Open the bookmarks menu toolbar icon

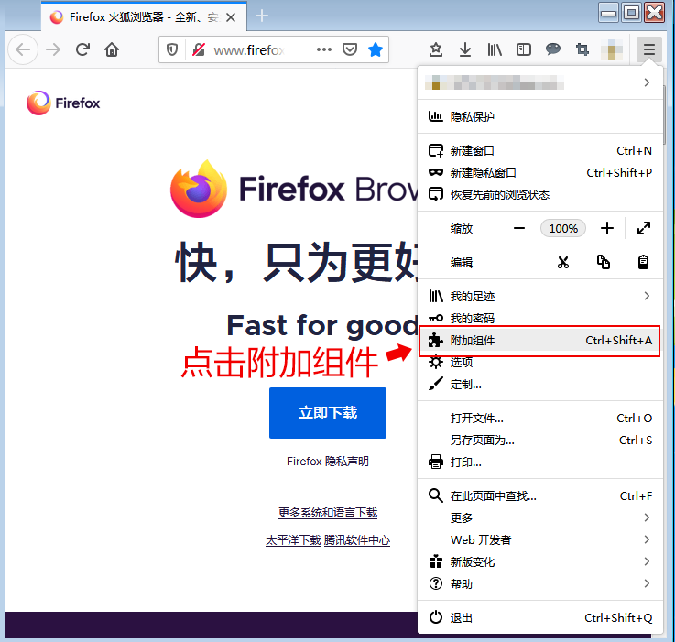(x=436, y=50)
